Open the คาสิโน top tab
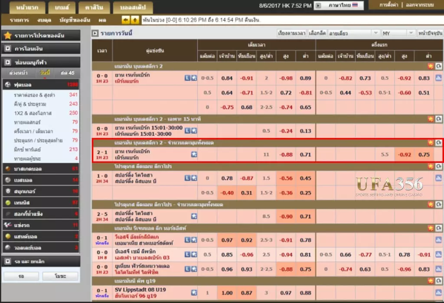 93,7
